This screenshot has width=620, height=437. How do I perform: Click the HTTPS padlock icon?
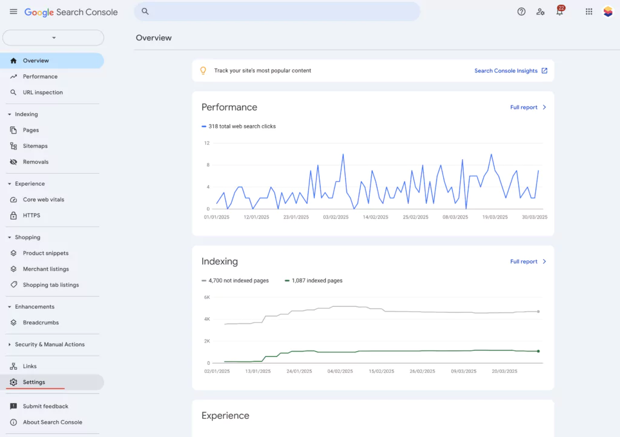pos(13,215)
